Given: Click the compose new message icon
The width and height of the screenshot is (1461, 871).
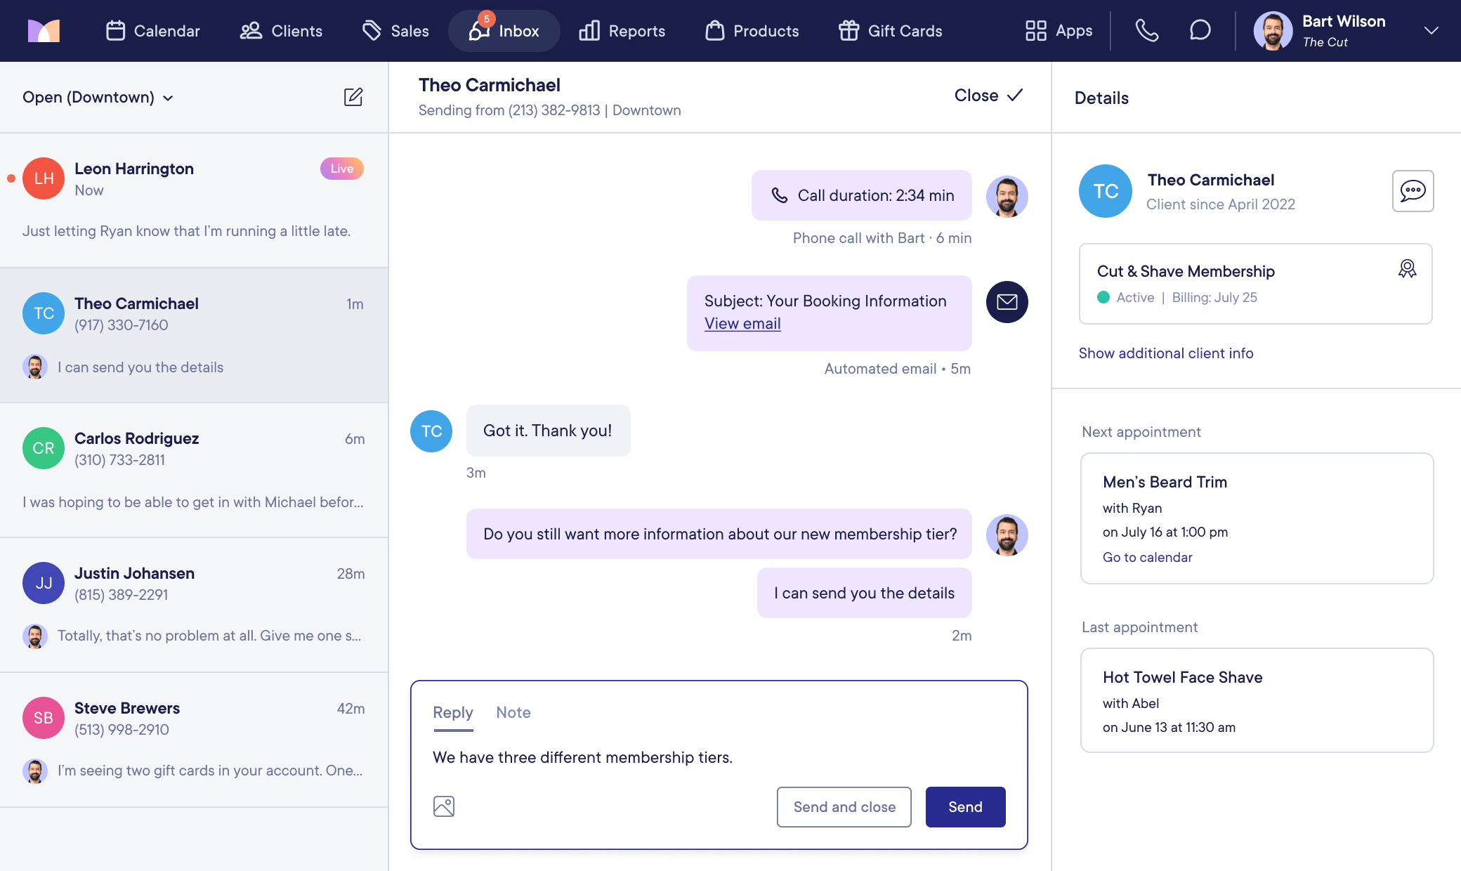Looking at the screenshot, I should 353,97.
